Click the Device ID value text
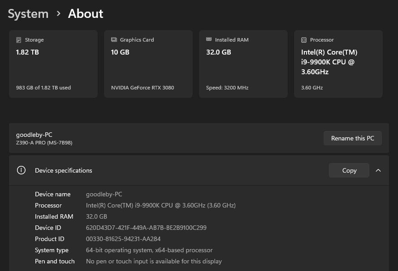This screenshot has height=271, width=398. click(146, 228)
